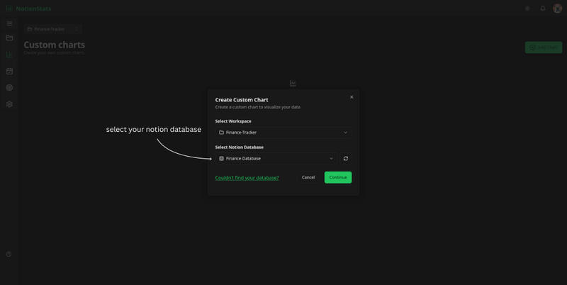Click the "Select Notion Database" label
567x285 pixels.
tap(240, 147)
